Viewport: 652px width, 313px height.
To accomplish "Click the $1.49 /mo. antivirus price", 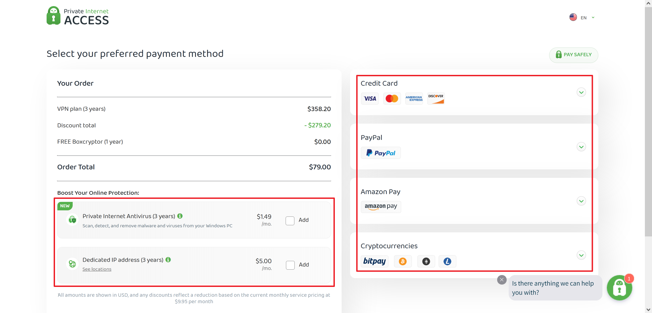I will (264, 220).
